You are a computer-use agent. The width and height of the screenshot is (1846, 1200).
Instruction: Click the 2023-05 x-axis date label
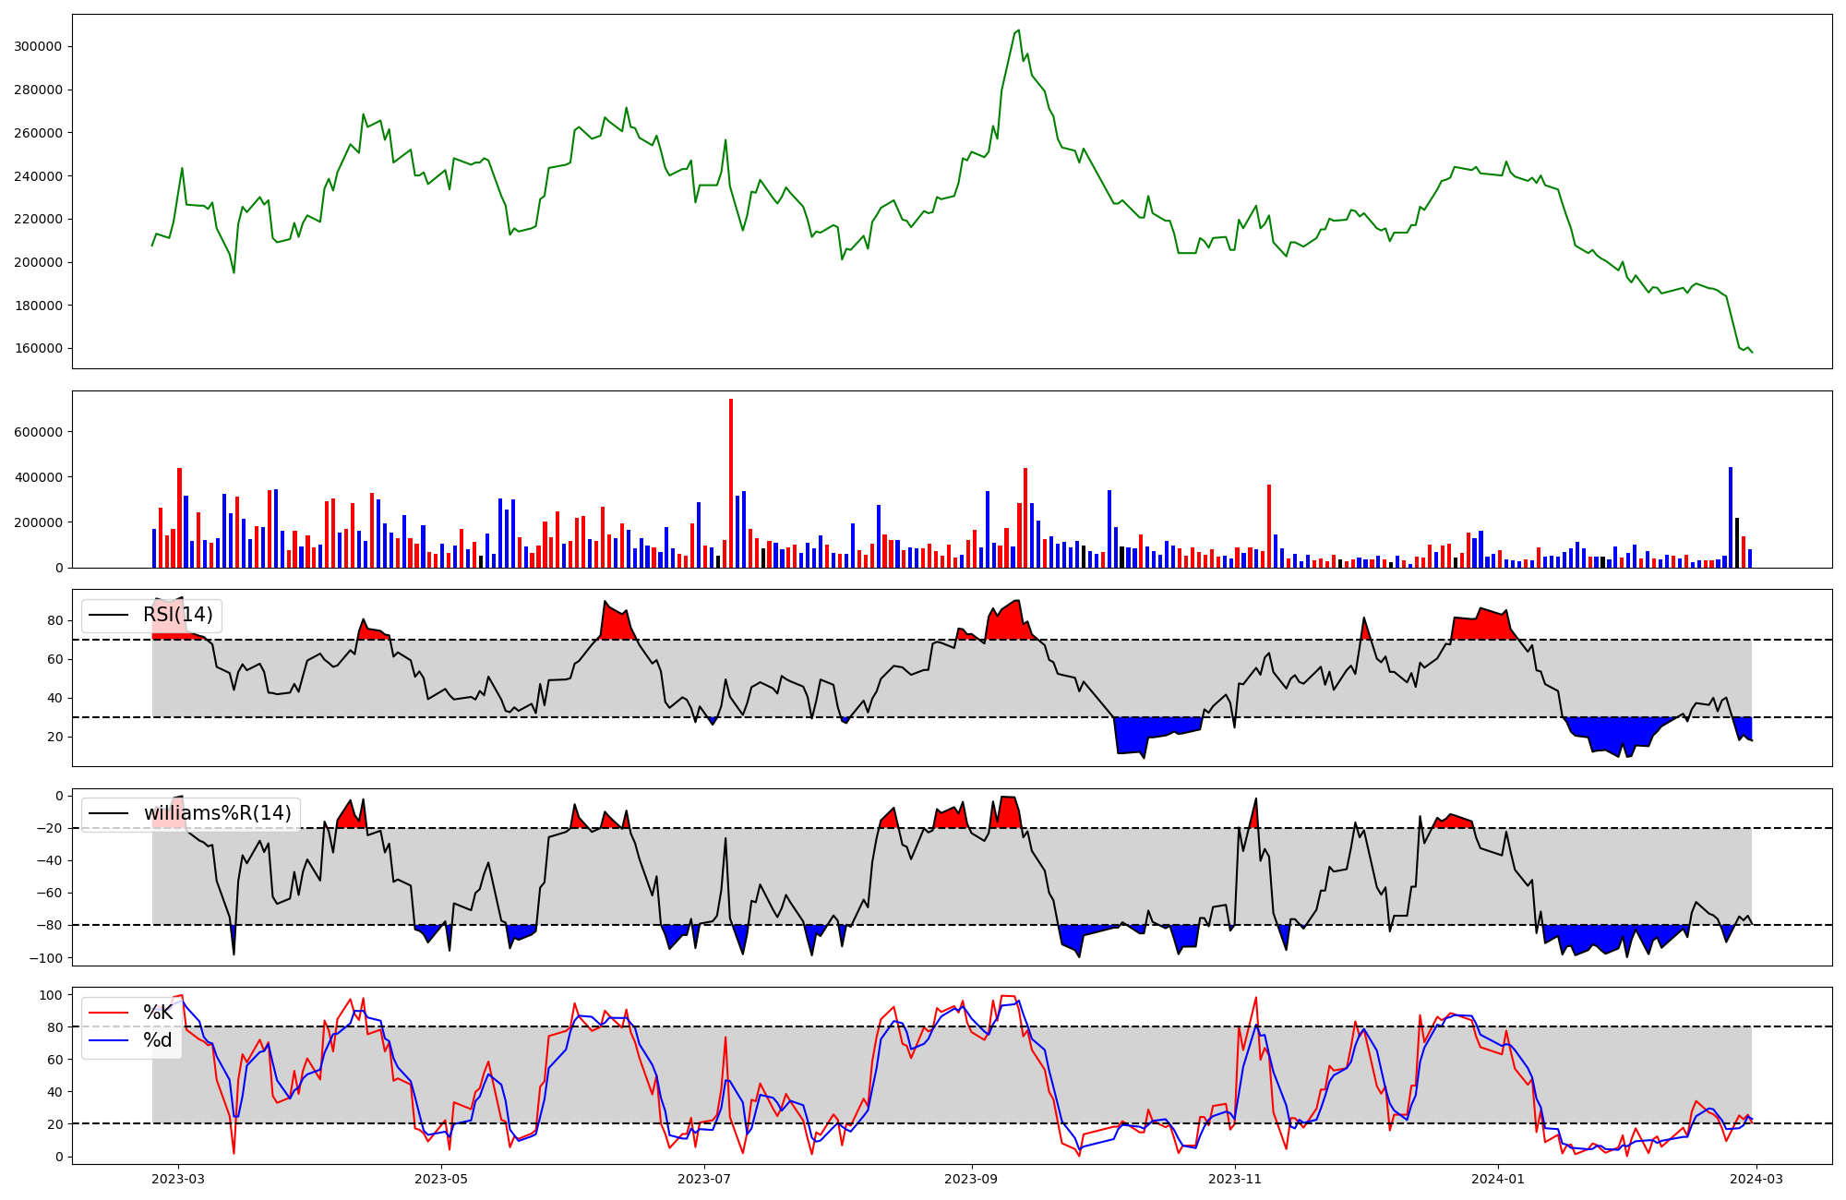coord(441,1179)
